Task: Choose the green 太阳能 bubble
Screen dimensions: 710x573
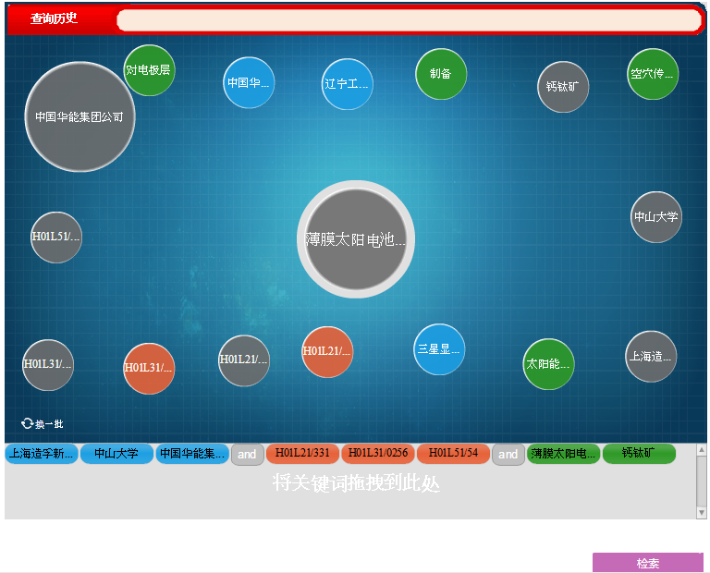Action: click(548, 364)
